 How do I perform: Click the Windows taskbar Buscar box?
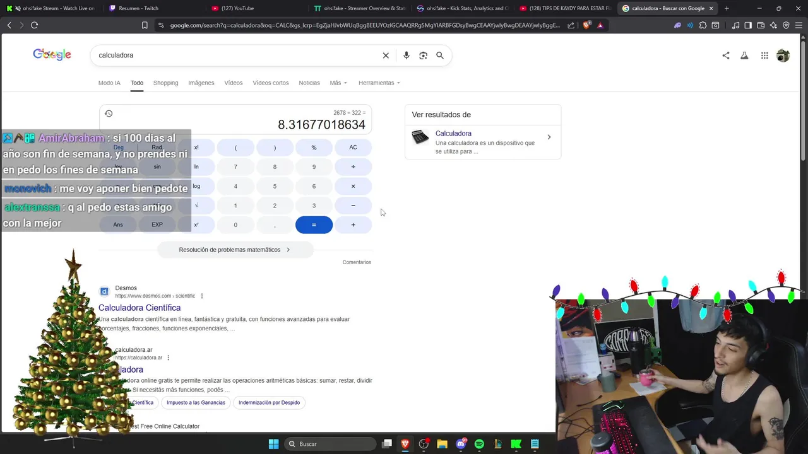click(x=330, y=444)
